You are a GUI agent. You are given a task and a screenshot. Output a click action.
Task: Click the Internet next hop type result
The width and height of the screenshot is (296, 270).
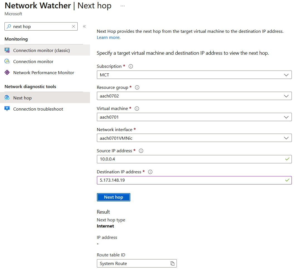point(105,226)
